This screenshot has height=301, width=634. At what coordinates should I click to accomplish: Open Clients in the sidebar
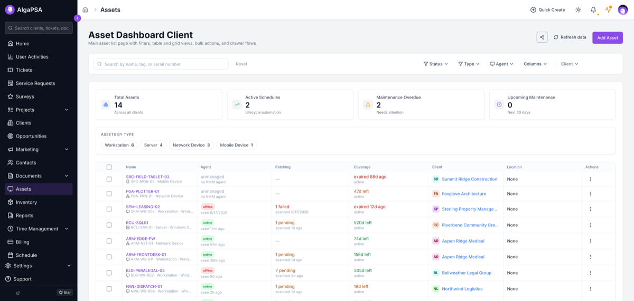[x=39, y=123]
